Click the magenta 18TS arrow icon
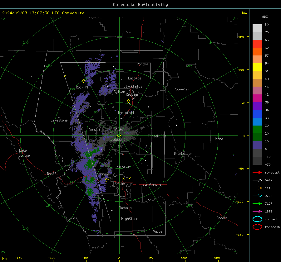This screenshot has width=281, height=262. (x=257, y=212)
